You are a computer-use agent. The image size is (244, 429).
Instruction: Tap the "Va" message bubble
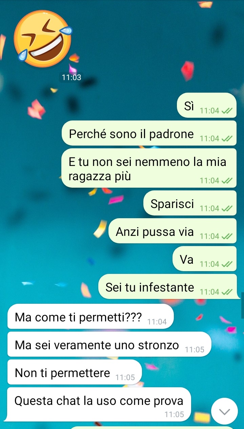click(x=205, y=259)
